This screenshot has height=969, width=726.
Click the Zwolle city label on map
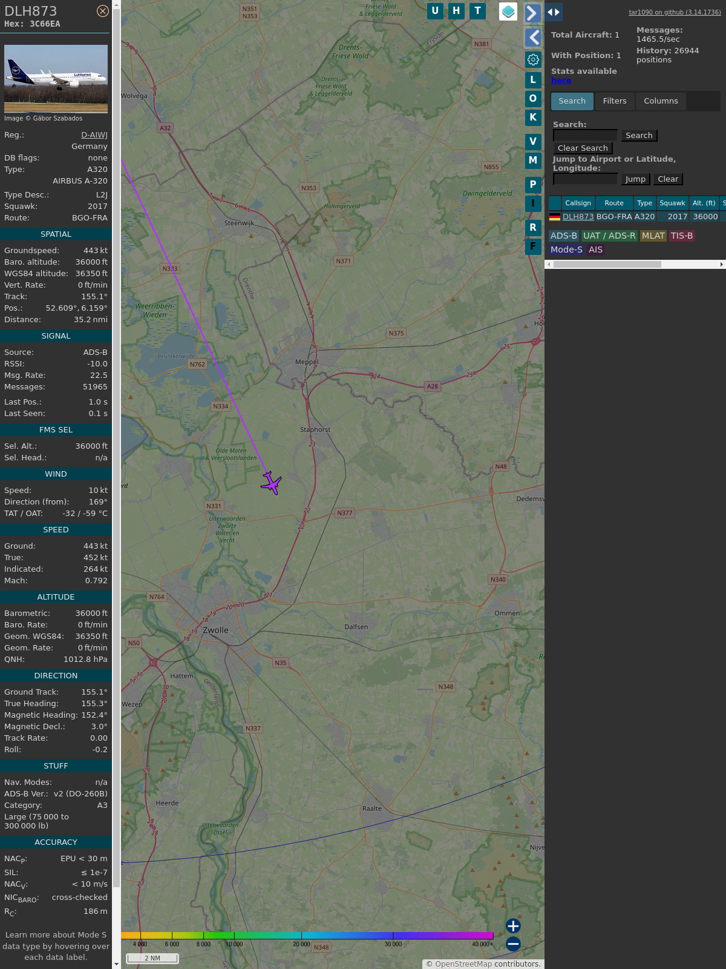(215, 630)
